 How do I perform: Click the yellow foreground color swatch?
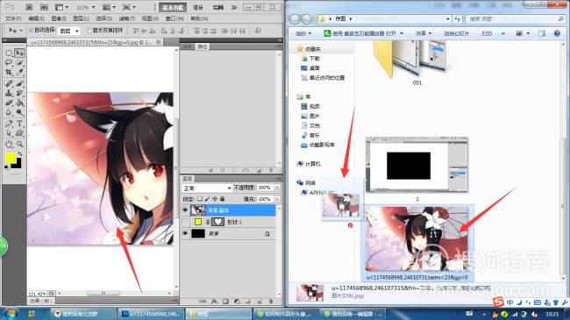tap(11, 158)
